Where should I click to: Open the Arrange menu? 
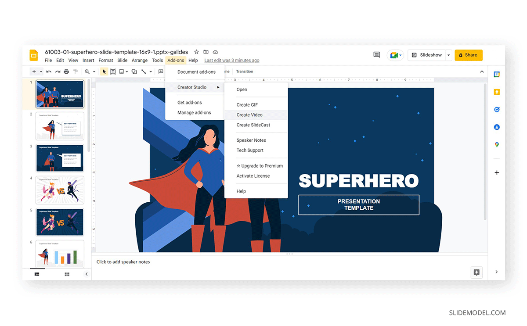(x=140, y=61)
